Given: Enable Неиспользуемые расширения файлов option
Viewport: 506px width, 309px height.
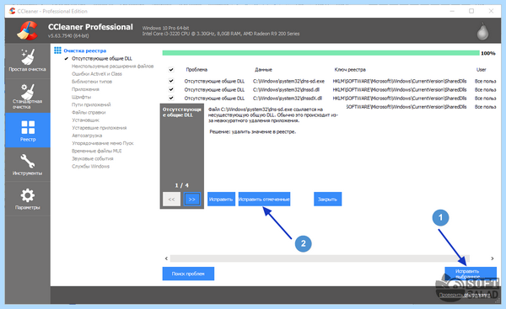Looking at the screenshot, I should point(112,66).
